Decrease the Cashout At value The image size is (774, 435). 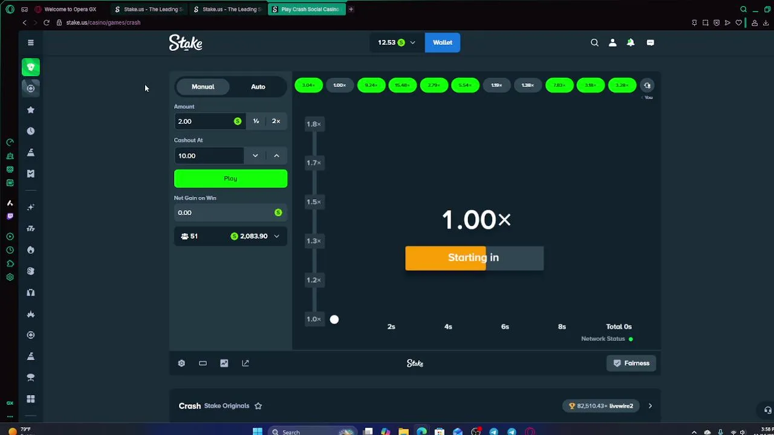pyautogui.click(x=255, y=156)
